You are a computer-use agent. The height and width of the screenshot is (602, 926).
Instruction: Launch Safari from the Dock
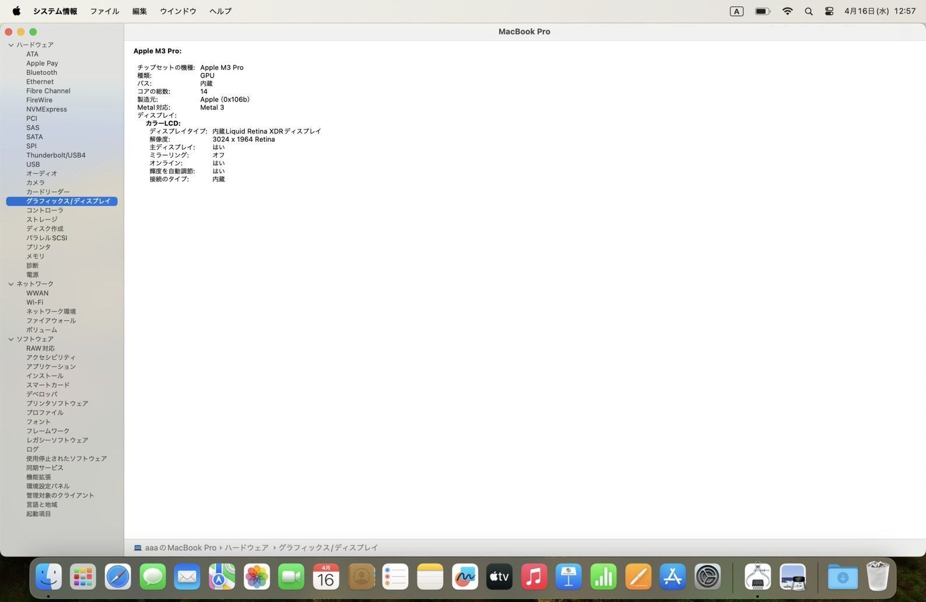coord(118,577)
